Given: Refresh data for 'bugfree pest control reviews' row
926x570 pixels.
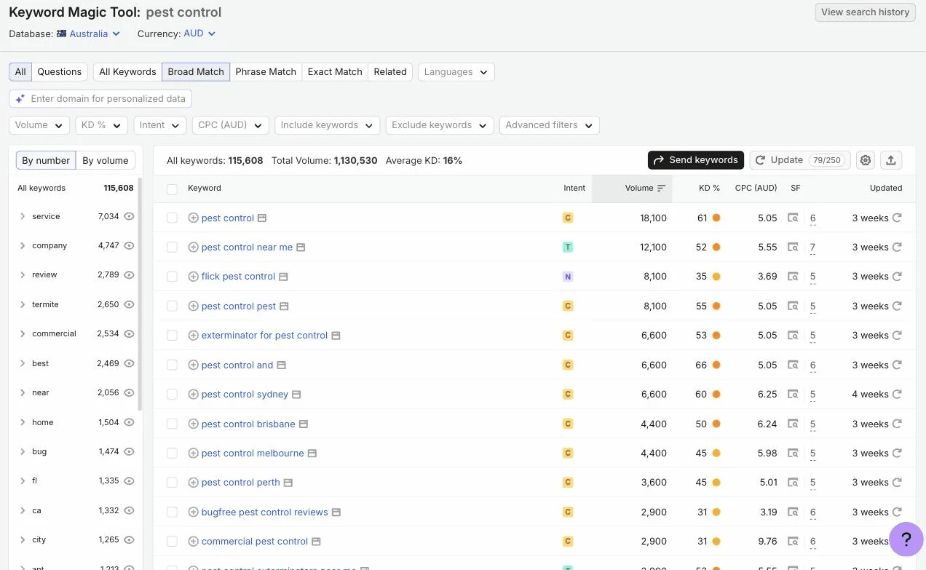Looking at the screenshot, I should point(897,512).
